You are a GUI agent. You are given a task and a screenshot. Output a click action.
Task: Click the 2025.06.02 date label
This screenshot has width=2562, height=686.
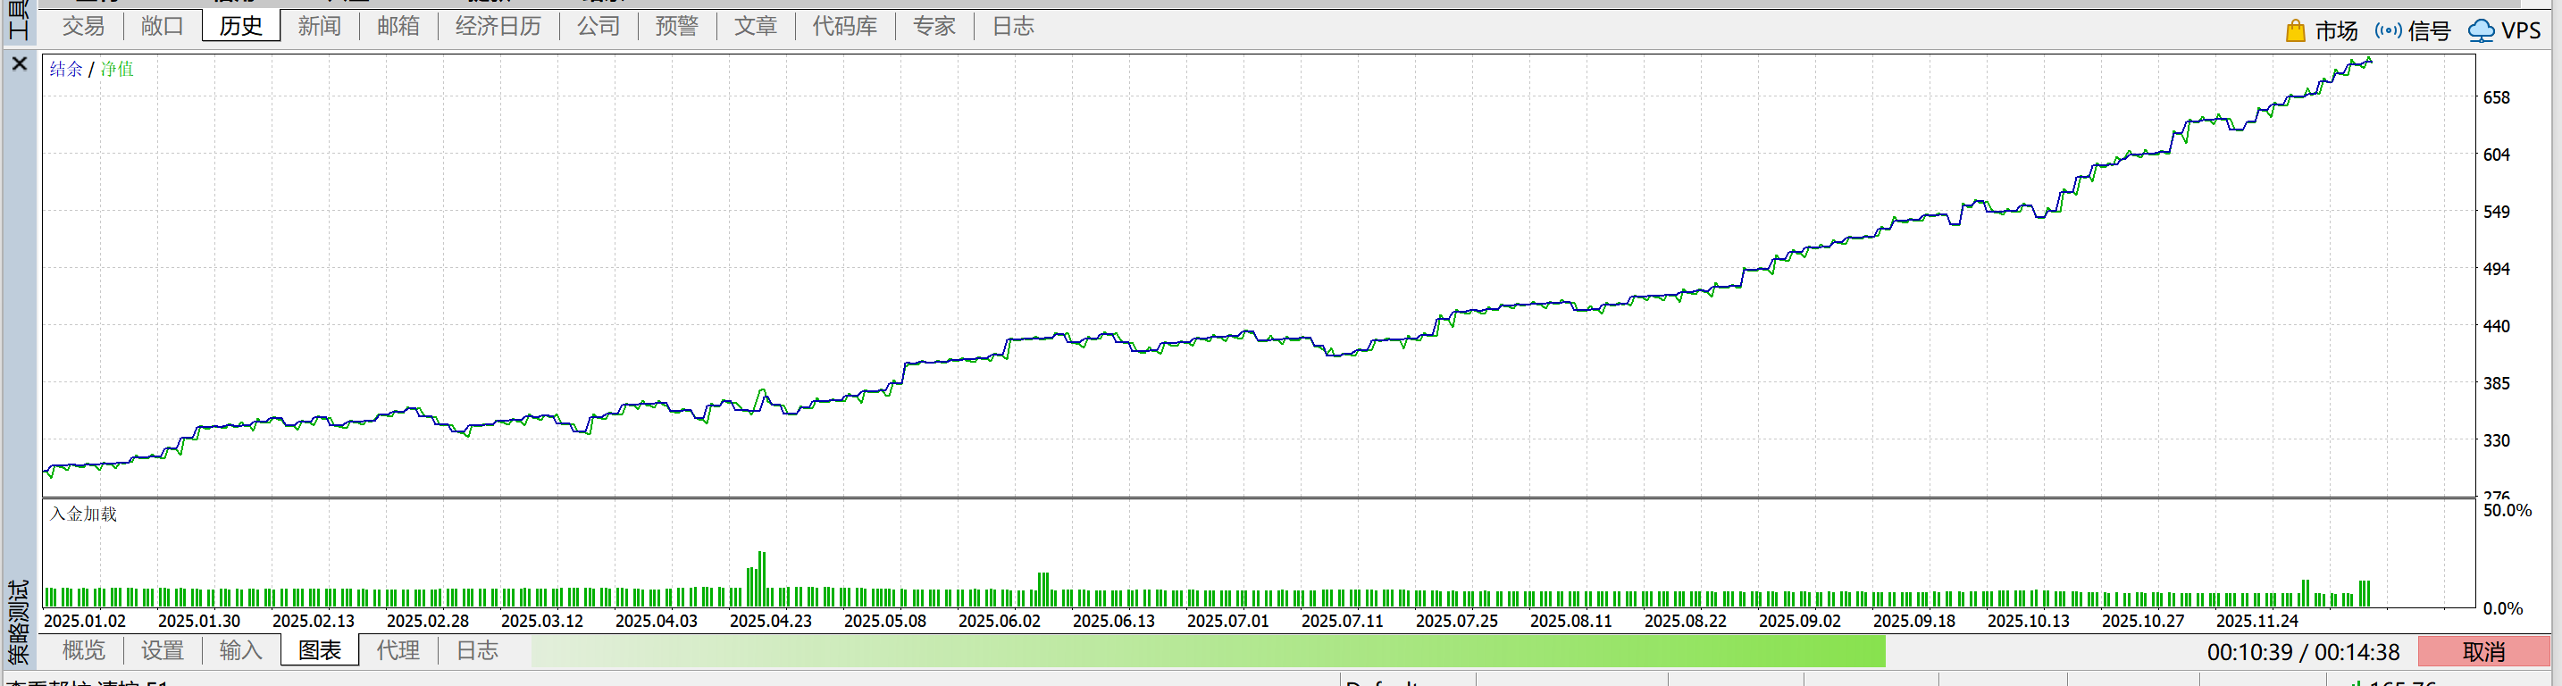[x=1000, y=622]
